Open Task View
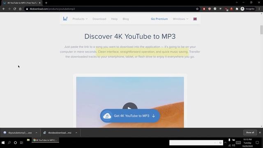Viewport: 263px width, 148px height. 21,143
